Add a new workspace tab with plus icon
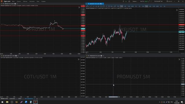The width and height of the screenshot is (185, 104). [37, 99]
